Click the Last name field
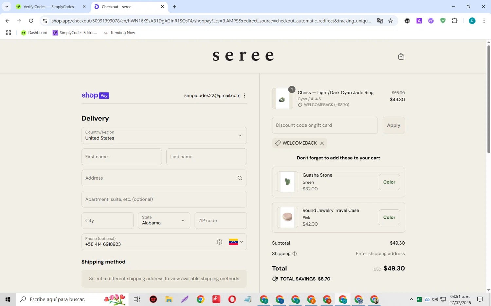 [x=207, y=157]
